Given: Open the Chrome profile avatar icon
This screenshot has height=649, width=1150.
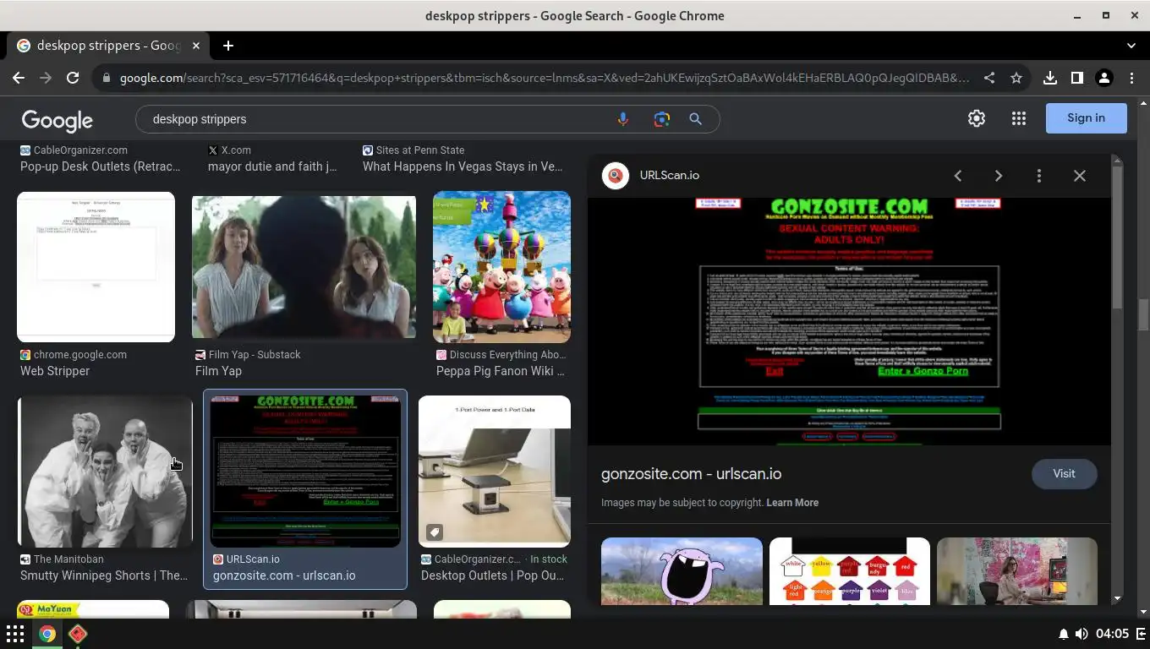Looking at the screenshot, I should pos(1103,78).
